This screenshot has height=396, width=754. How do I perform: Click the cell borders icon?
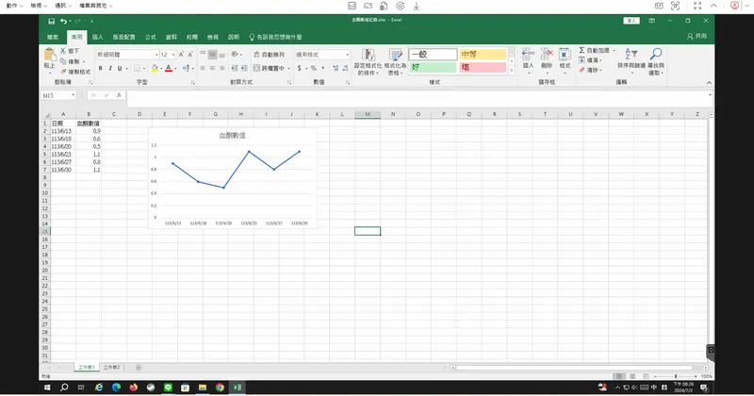(137, 68)
